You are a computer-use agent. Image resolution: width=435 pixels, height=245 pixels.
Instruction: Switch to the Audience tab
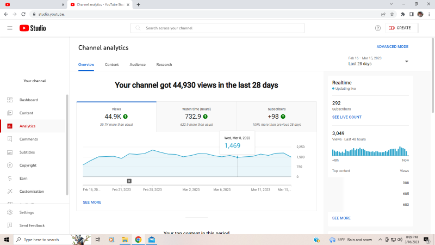coord(138,65)
